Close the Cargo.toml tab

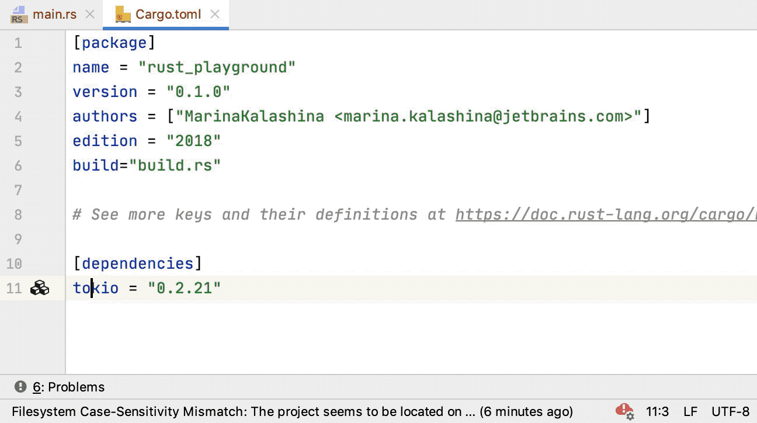[215, 15]
